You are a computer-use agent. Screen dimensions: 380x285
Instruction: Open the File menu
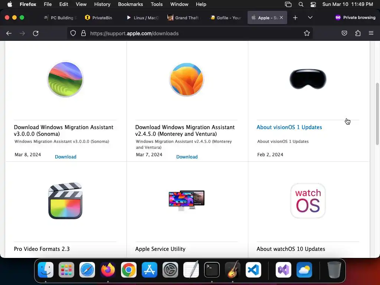(47, 4)
